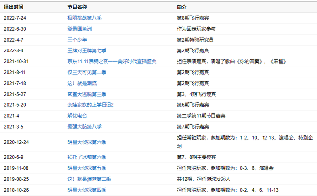Open the 密室大逃脱第三季 link
This screenshot has height=196, width=317.
pos(87,94)
